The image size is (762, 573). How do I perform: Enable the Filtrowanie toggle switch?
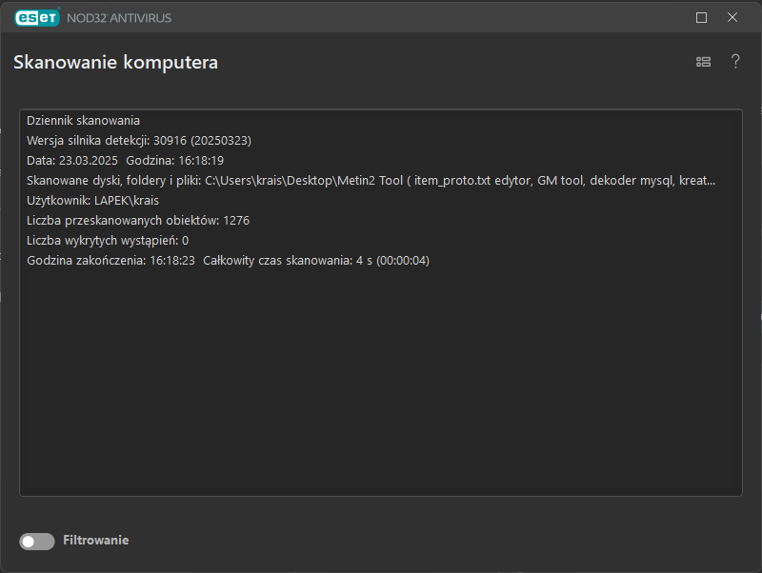(x=37, y=541)
